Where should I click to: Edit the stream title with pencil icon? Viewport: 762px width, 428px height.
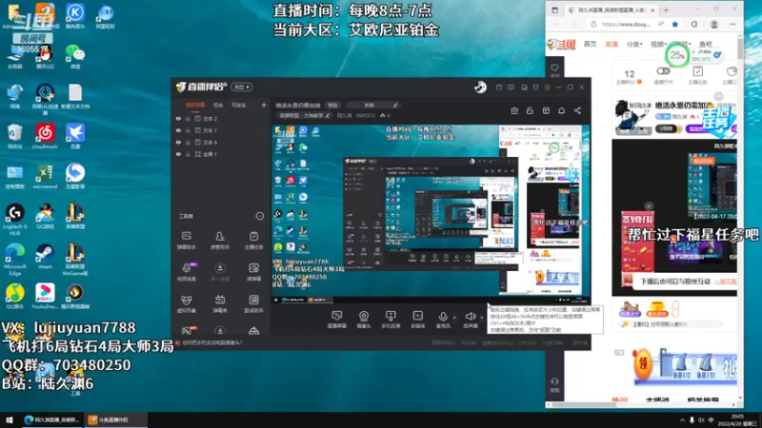point(395,105)
